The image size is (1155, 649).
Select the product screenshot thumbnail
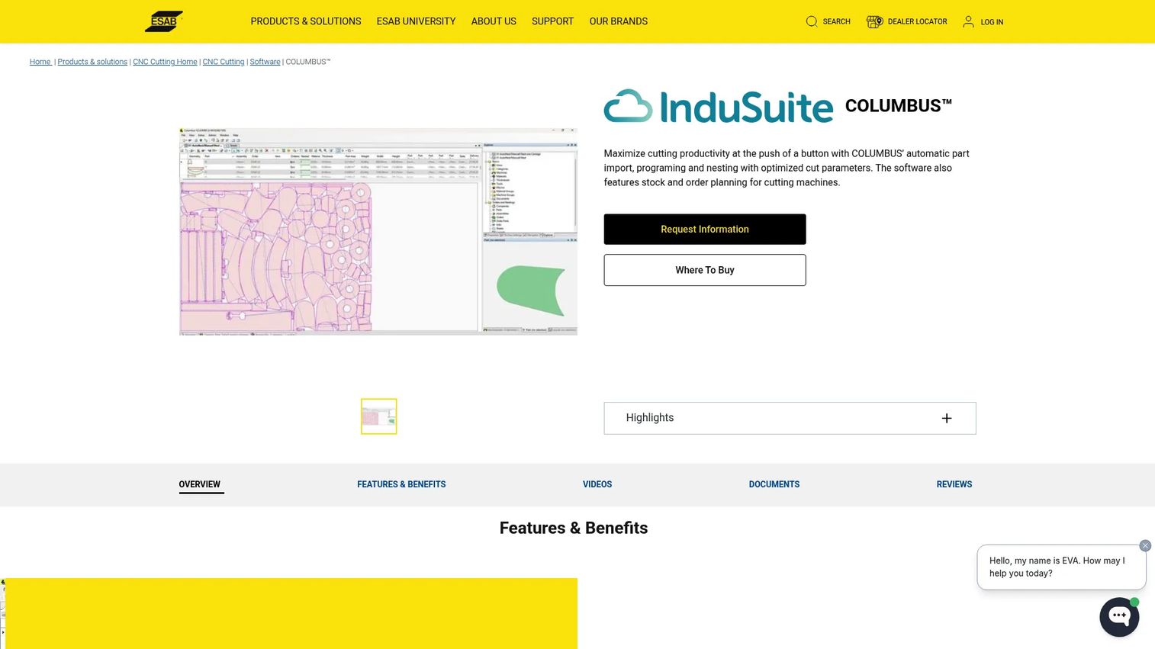click(x=379, y=416)
